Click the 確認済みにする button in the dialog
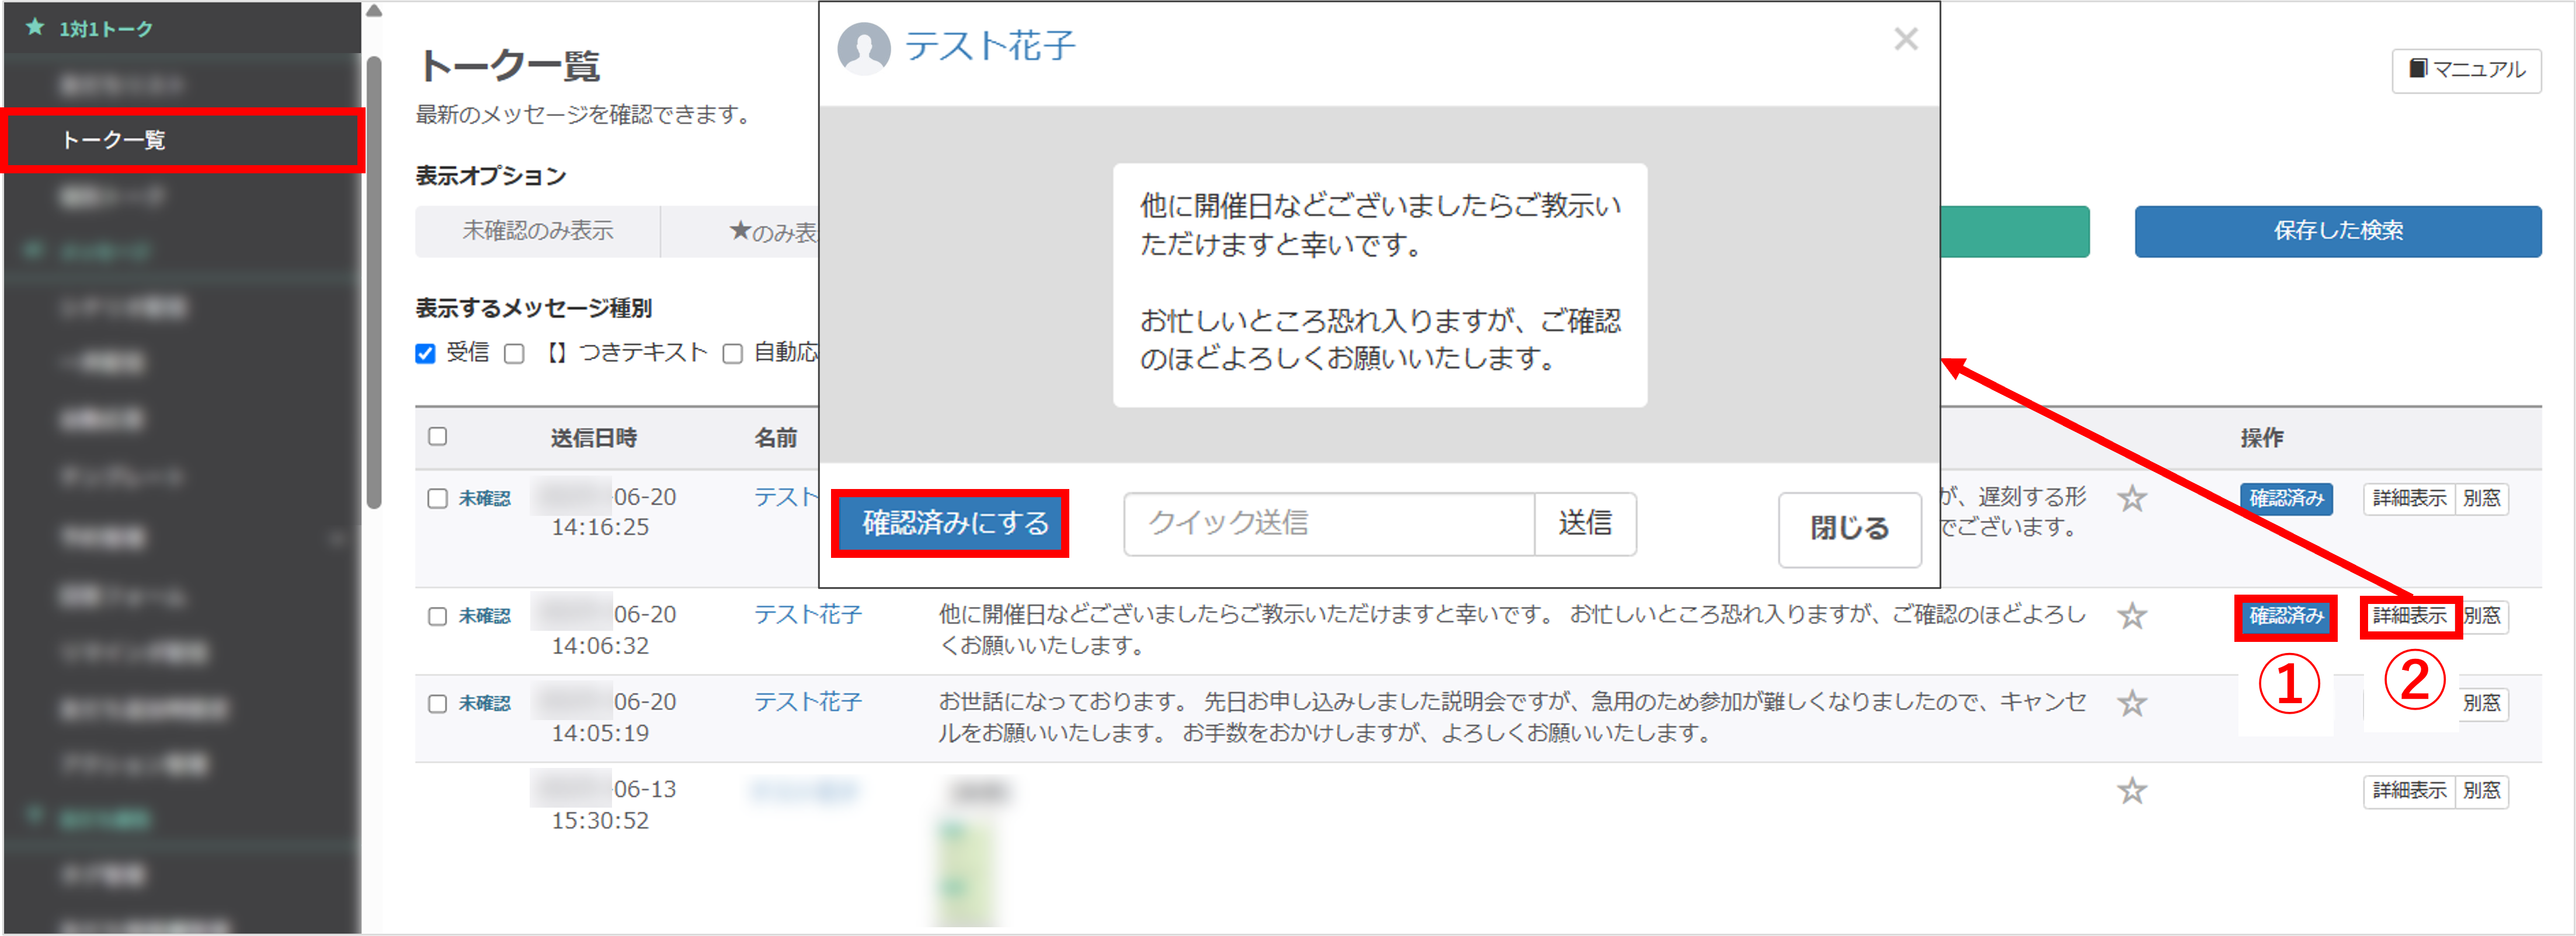This screenshot has height=936, width=2576. [x=950, y=523]
